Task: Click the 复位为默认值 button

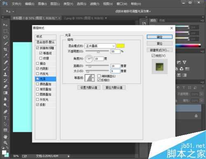Action: click(x=114, y=88)
